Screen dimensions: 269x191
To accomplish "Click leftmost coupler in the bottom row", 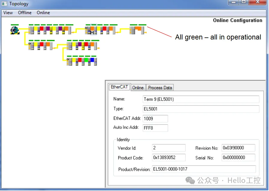I will (69, 61).
